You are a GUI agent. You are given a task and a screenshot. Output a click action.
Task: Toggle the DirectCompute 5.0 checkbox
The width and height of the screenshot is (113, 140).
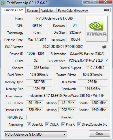tap(79, 124)
